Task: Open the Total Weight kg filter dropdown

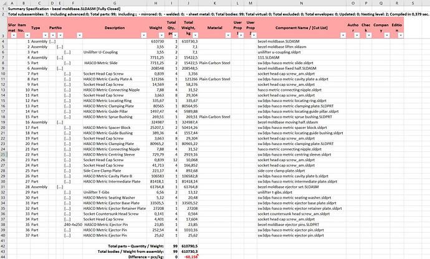Action: pyautogui.click(x=195, y=35)
